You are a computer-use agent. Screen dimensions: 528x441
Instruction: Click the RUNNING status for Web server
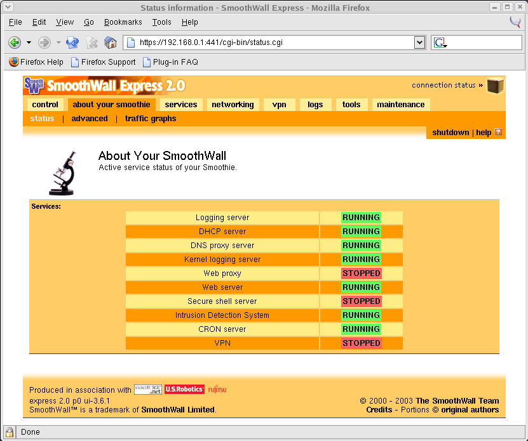click(361, 287)
